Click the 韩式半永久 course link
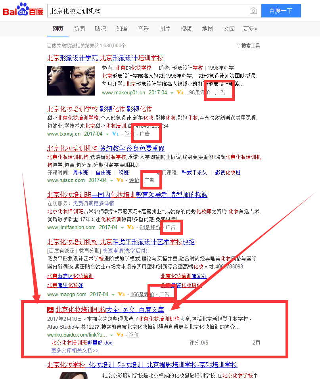Viewport: 320px width, 379px height. [x=195, y=172]
